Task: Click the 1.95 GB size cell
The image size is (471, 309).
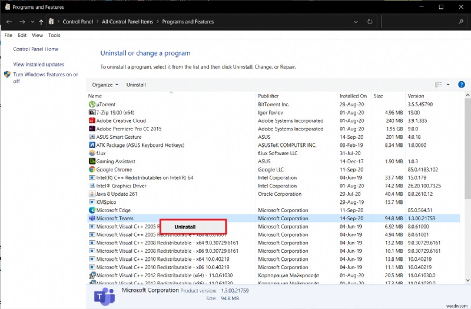Action: click(x=394, y=129)
